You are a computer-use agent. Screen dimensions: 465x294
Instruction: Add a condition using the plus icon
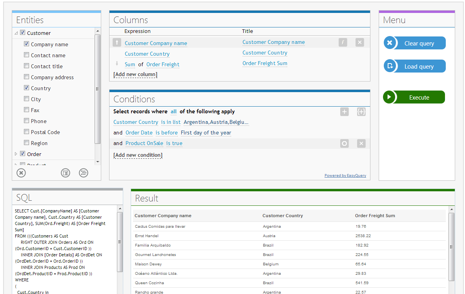coord(344,112)
